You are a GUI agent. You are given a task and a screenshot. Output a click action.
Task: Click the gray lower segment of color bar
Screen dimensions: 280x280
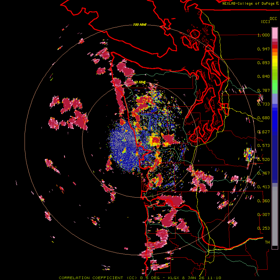tap(275, 216)
